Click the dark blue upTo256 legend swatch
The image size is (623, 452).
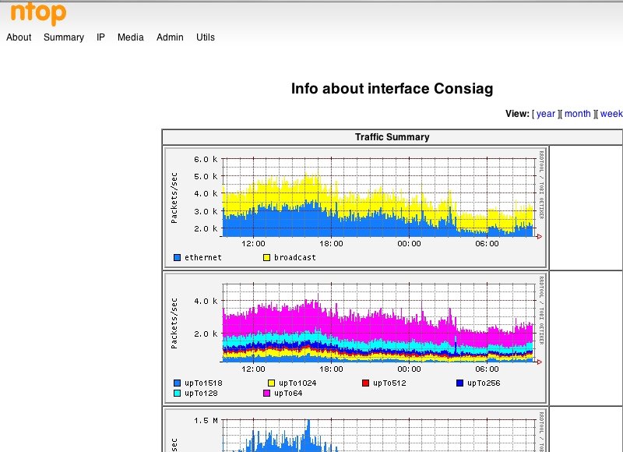click(459, 383)
